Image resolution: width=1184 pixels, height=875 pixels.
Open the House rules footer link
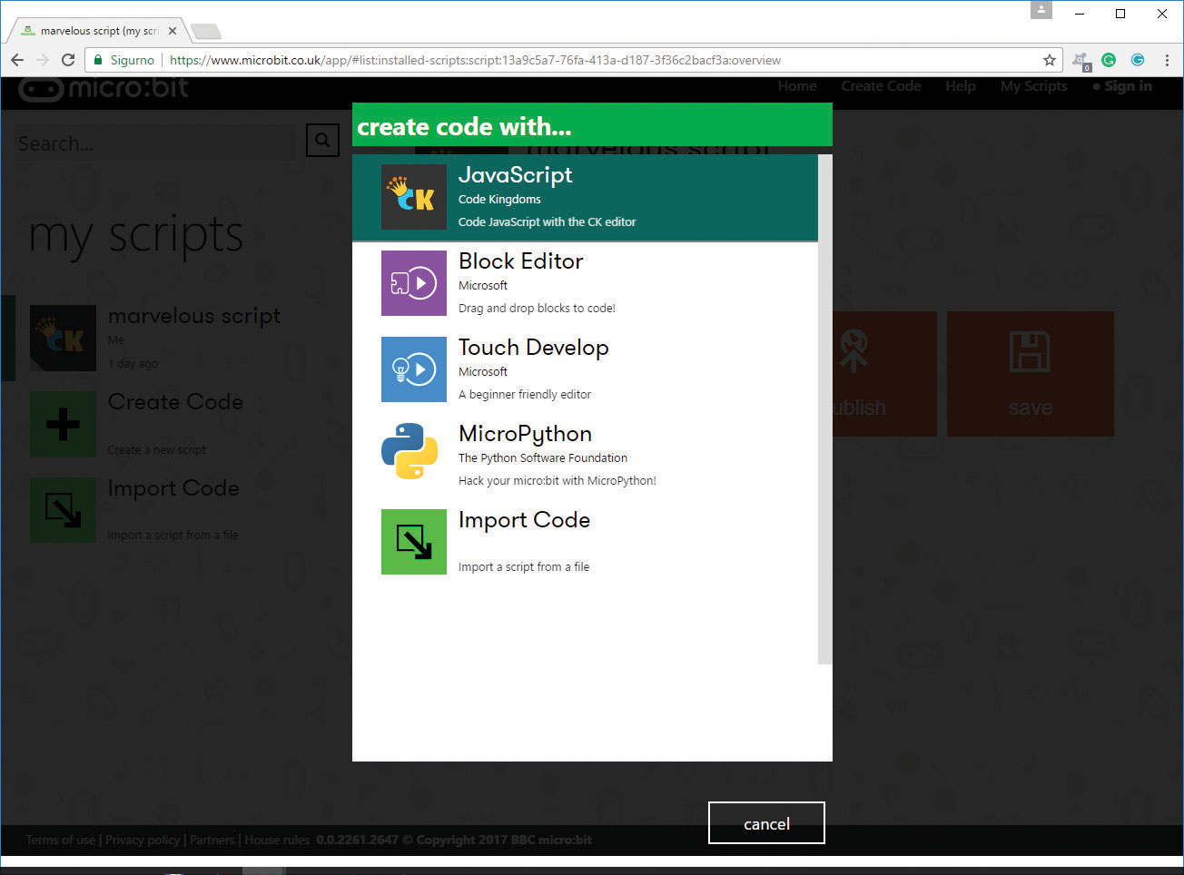277,840
